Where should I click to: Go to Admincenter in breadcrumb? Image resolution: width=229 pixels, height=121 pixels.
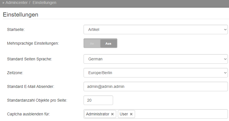pos(17,3)
